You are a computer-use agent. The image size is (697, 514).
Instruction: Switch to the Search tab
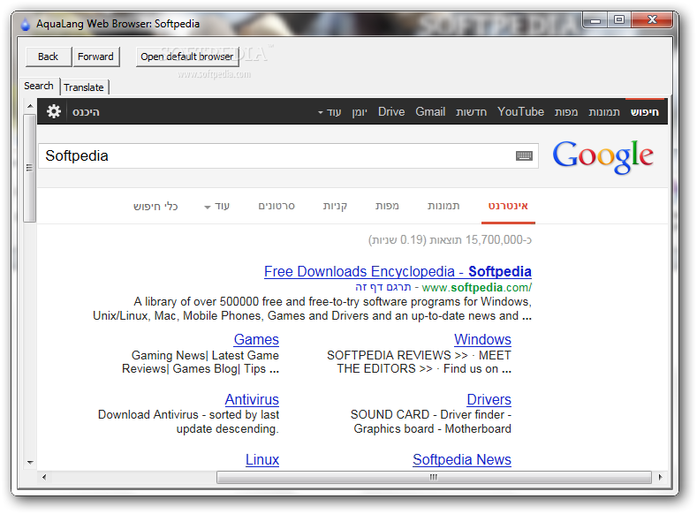click(x=39, y=86)
